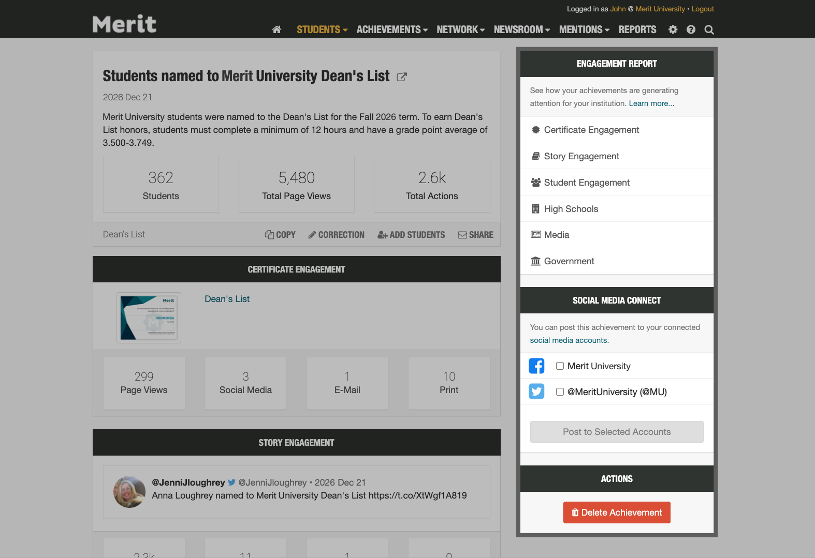Click the 362 Students stat box
Screen dimensions: 815x558
click(x=161, y=184)
